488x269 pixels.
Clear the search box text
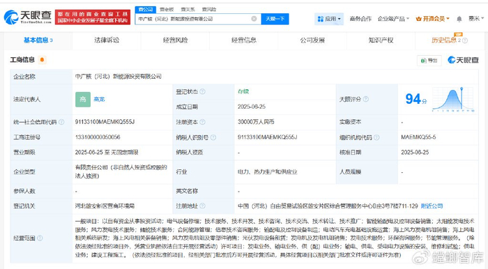[x=254, y=19]
